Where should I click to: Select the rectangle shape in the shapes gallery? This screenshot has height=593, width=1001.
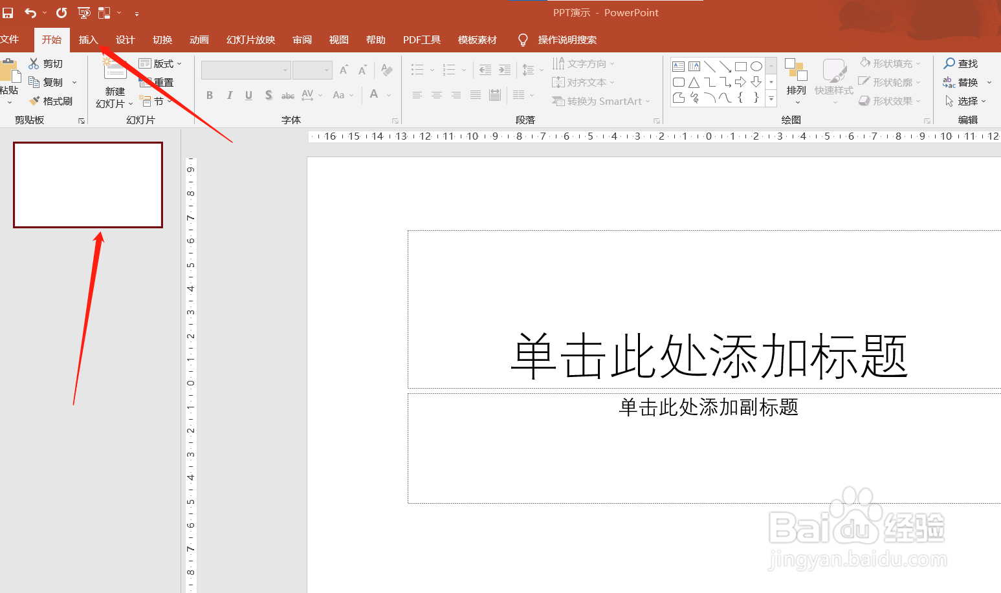[740, 65]
